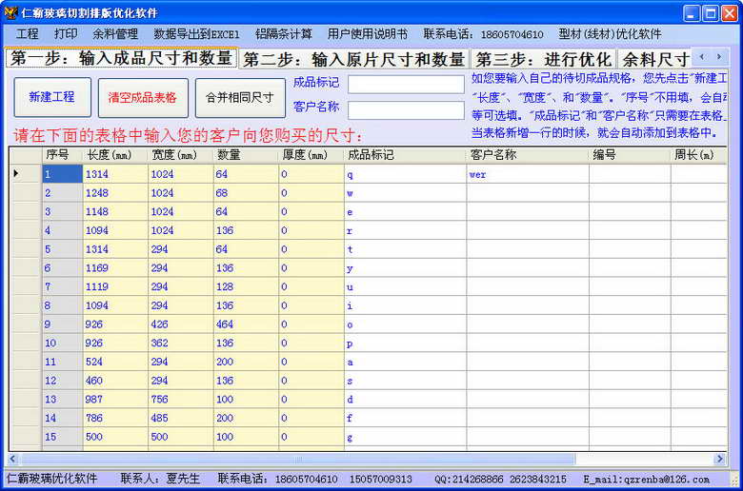
Task: Switch to the 第二步 输入原片尺寸和数量 tab
Action: tap(353, 59)
